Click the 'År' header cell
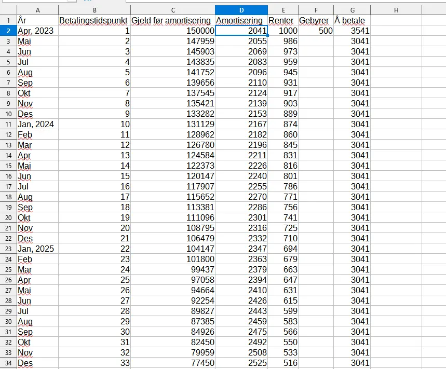Screen dimensions: 446x369 click(x=37, y=20)
